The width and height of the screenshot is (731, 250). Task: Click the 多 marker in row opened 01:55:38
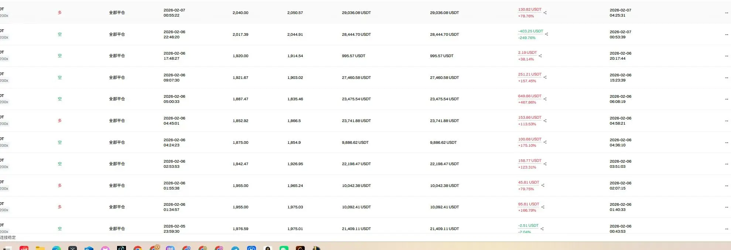[59, 185]
